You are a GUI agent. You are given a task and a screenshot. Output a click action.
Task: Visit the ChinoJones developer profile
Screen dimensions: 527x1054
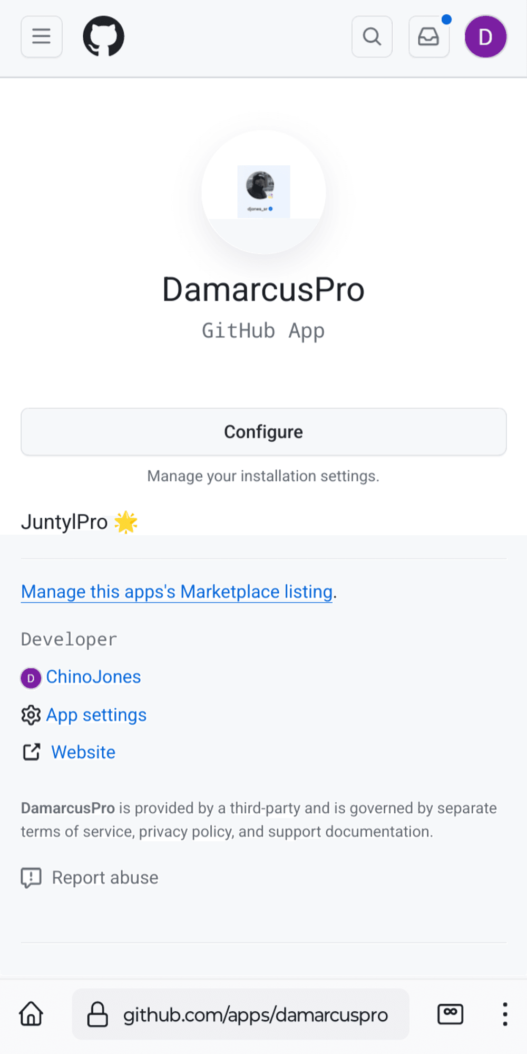[93, 677]
